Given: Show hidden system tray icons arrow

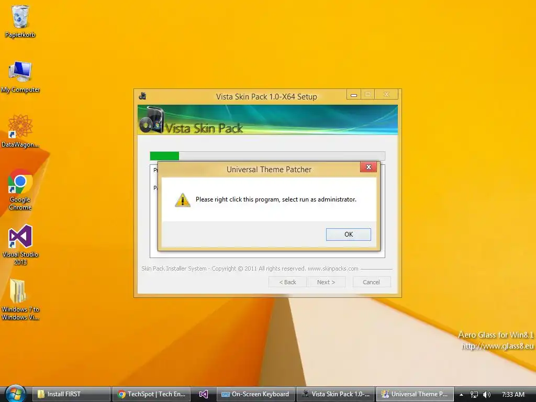Looking at the screenshot, I should (461, 395).
